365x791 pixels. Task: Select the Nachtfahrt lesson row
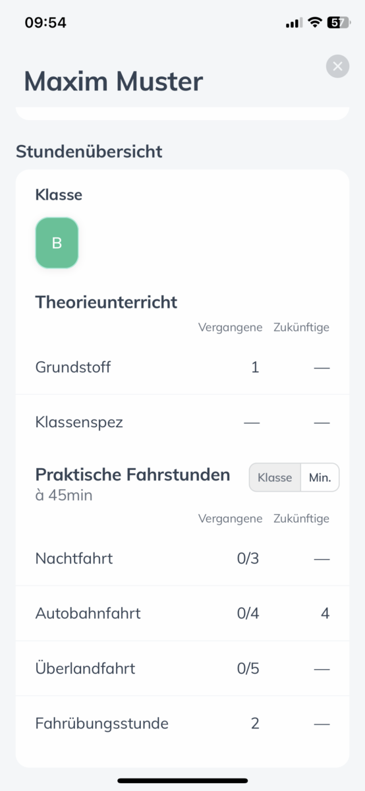click(x=182, y=558)
